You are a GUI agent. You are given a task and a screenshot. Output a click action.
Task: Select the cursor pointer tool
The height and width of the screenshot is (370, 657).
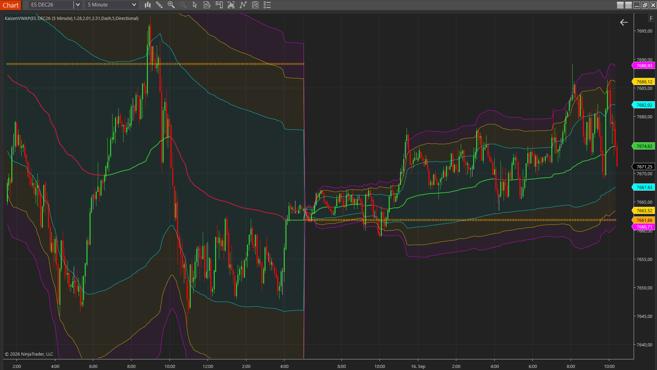tap(195, 5)
